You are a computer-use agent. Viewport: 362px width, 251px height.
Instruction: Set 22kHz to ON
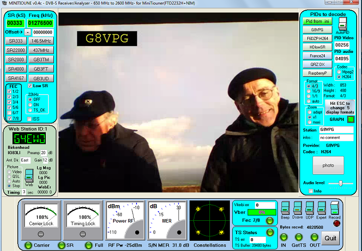point(30,105)
